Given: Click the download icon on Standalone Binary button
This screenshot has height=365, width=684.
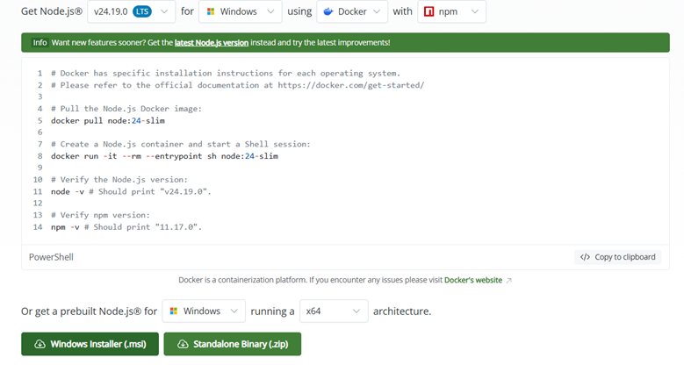Looking at the screenshot, I should (x=183, y=344).
